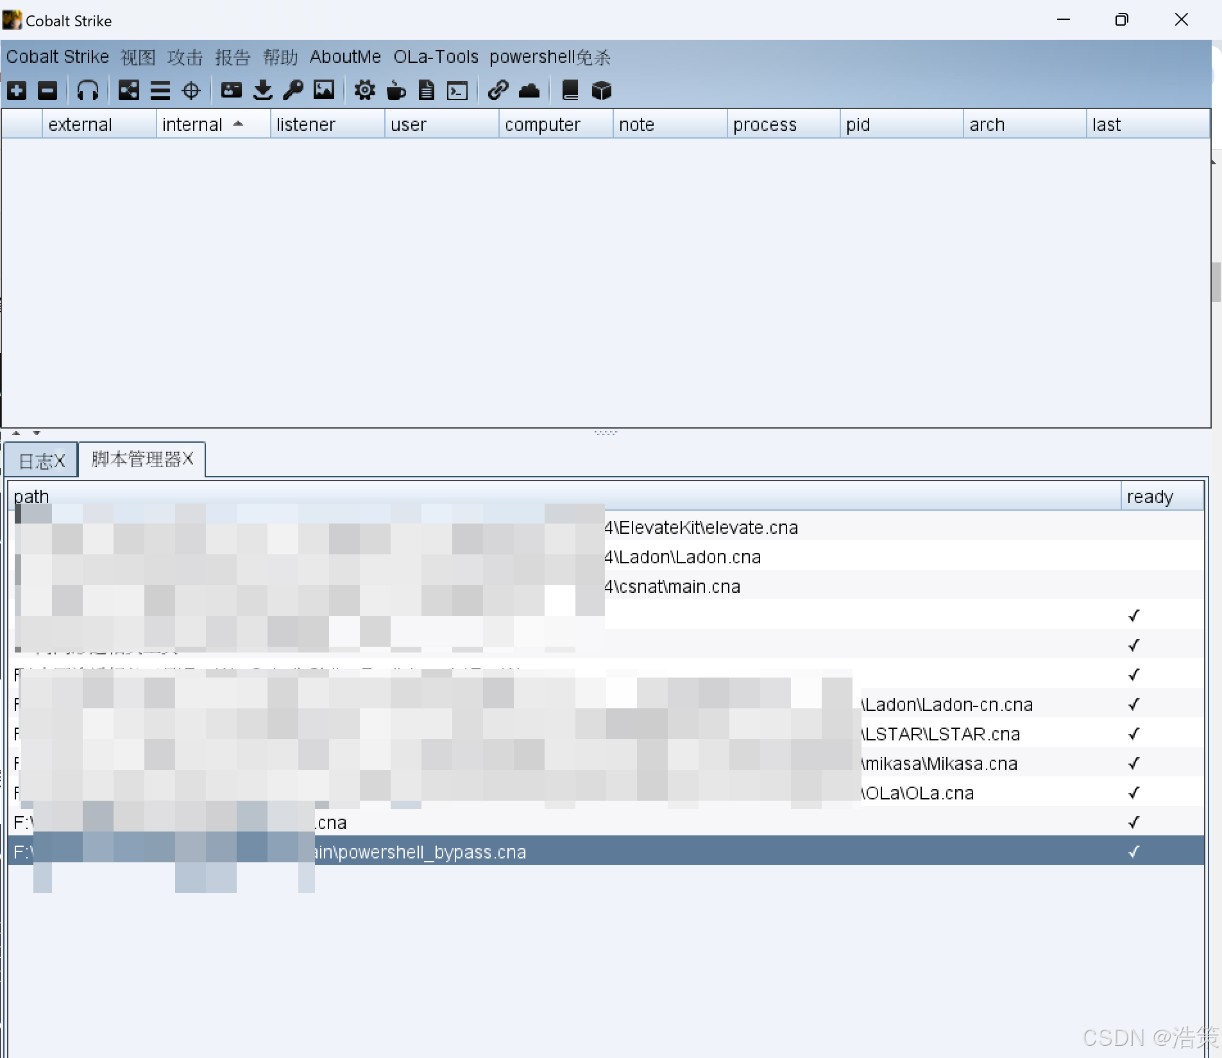
Task: Sort sessions by listener column header
Action: (328, 124)
